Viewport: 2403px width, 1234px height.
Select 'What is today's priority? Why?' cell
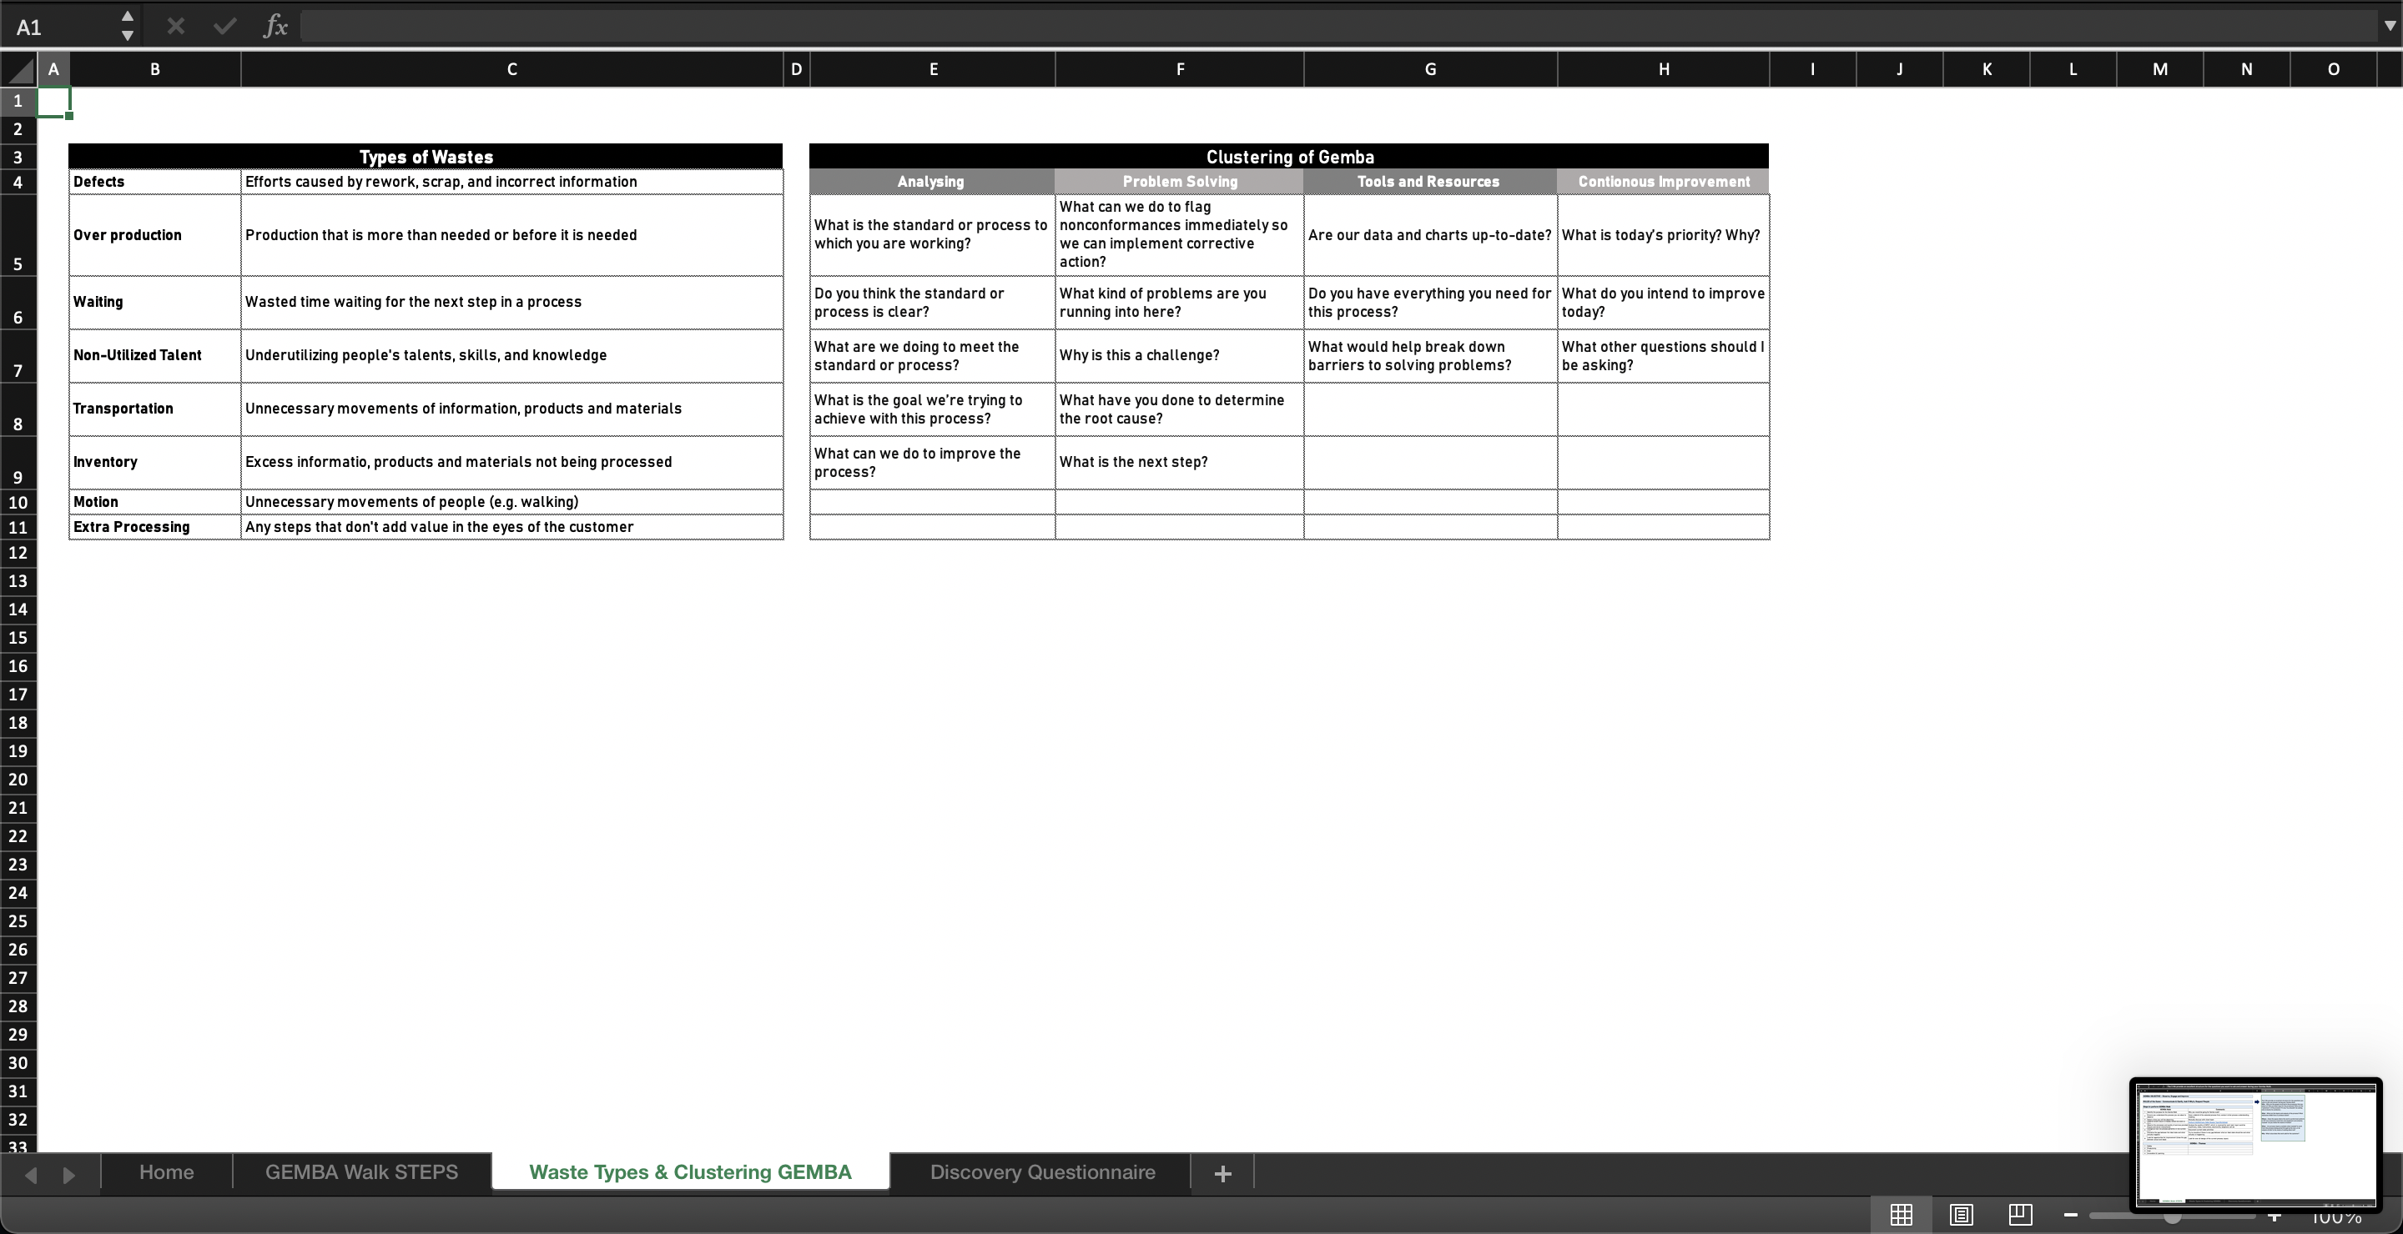point(1663,235)
